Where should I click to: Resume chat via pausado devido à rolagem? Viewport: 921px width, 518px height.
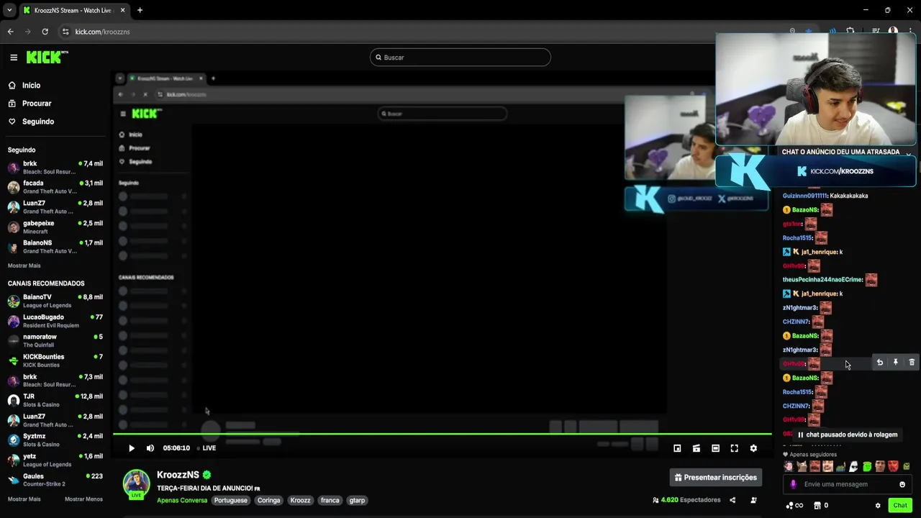pos(847,435)
